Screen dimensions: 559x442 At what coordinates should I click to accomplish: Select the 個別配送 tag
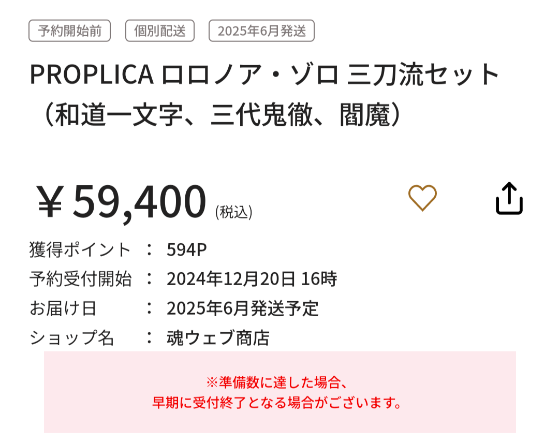160,31
